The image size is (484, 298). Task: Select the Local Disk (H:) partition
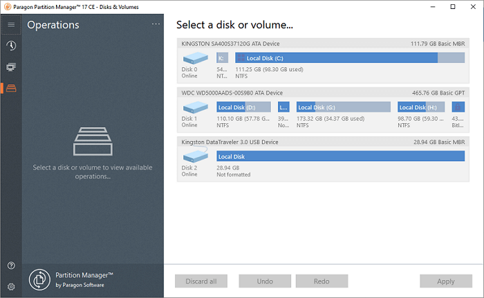pos(421,107)
